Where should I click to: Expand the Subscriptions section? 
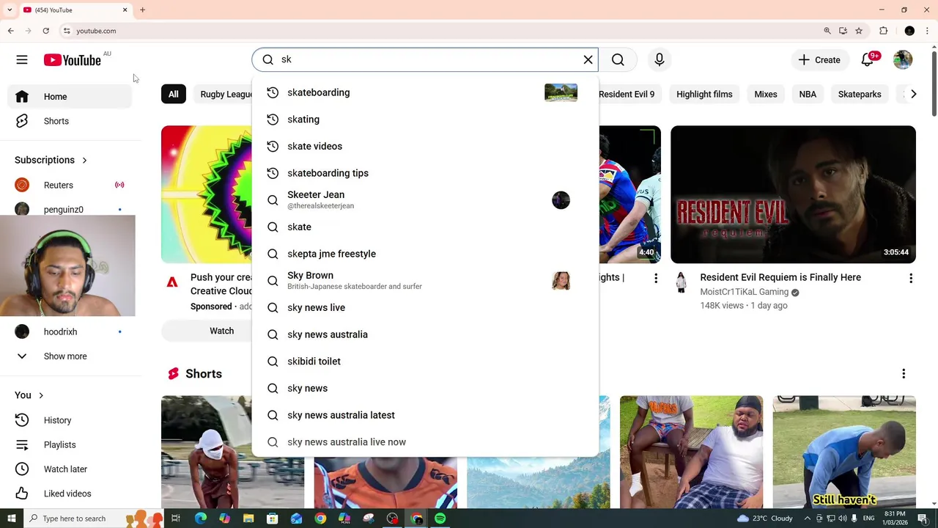click(51, 160)
